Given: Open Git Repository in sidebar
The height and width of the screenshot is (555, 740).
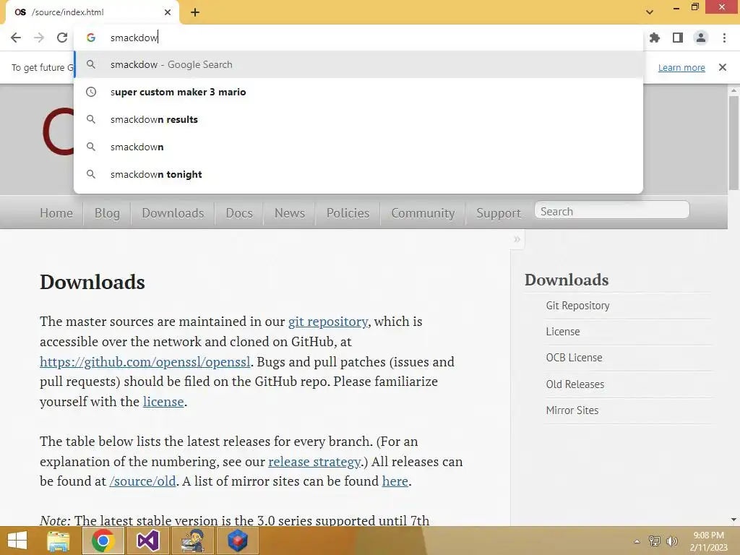Looking at the screenshot, I should coord(577,306).
